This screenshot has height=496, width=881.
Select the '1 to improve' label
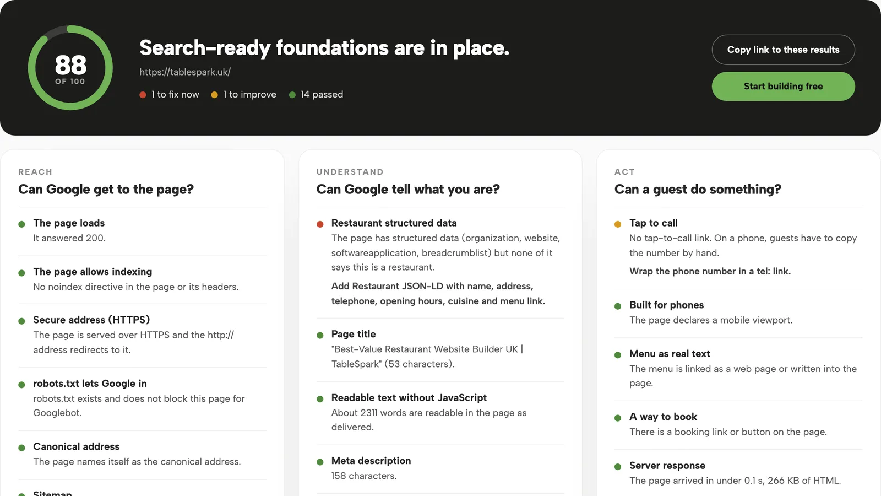[x=250, y=95]
